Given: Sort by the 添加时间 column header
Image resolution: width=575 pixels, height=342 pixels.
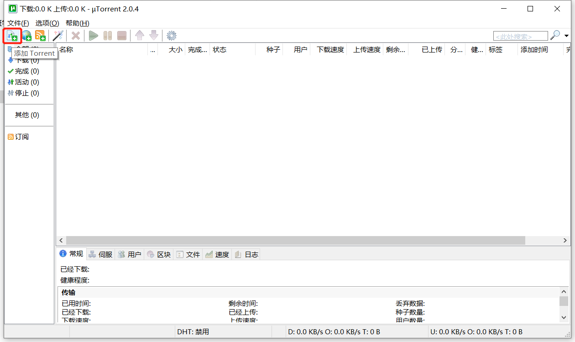Looking at the screenshot, I should tap(540, 50).
